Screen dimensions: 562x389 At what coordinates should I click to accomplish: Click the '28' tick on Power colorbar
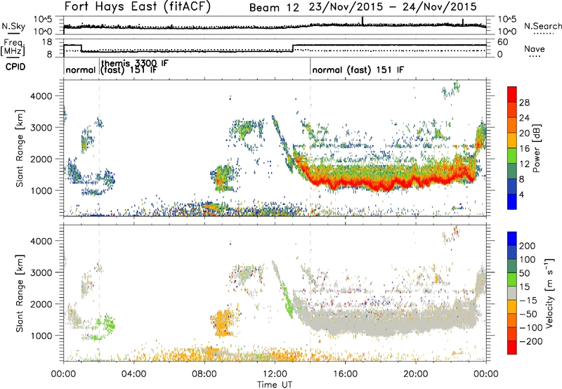point(524,103)
